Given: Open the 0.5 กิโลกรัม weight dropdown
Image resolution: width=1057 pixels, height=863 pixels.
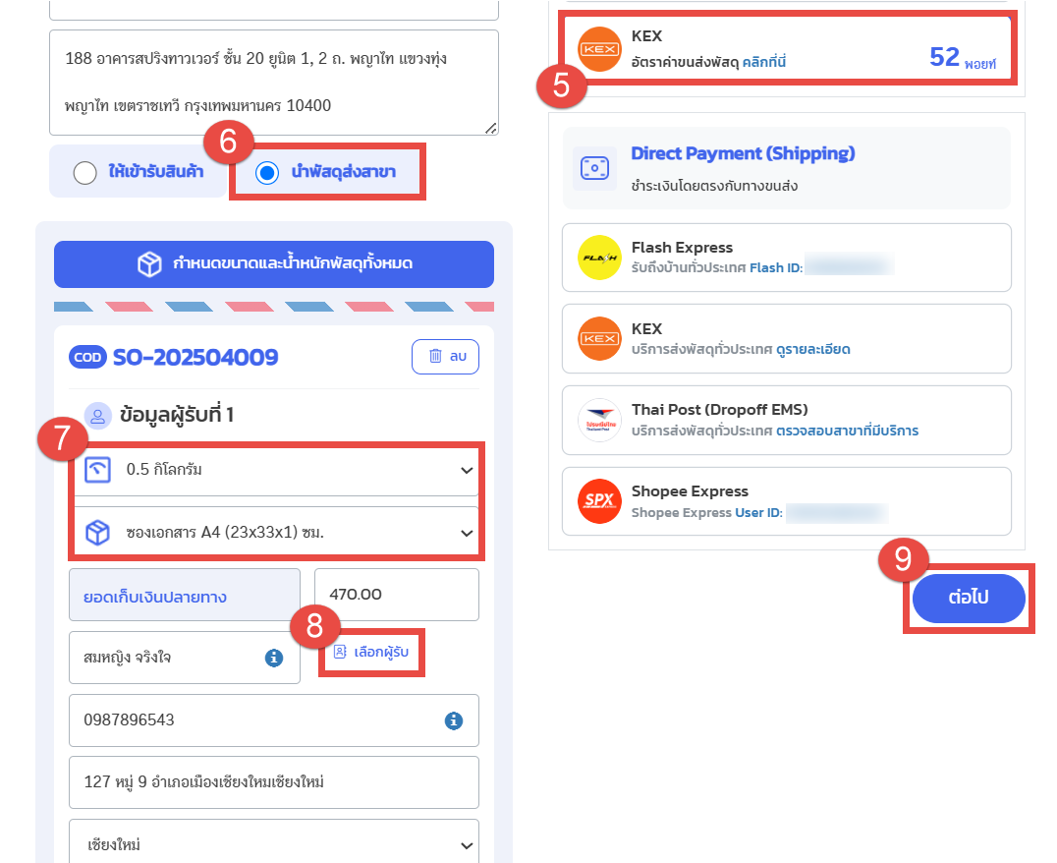Looking at the screenshot, I should [276, 470].
